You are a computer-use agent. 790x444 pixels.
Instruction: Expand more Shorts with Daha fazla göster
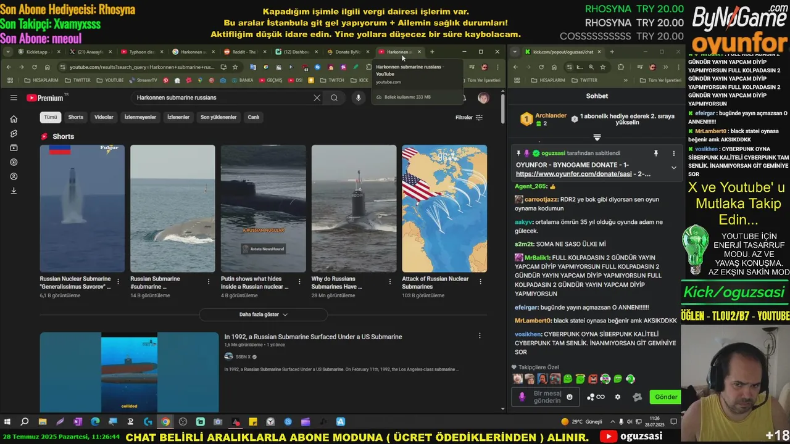(x=264, y=314)
